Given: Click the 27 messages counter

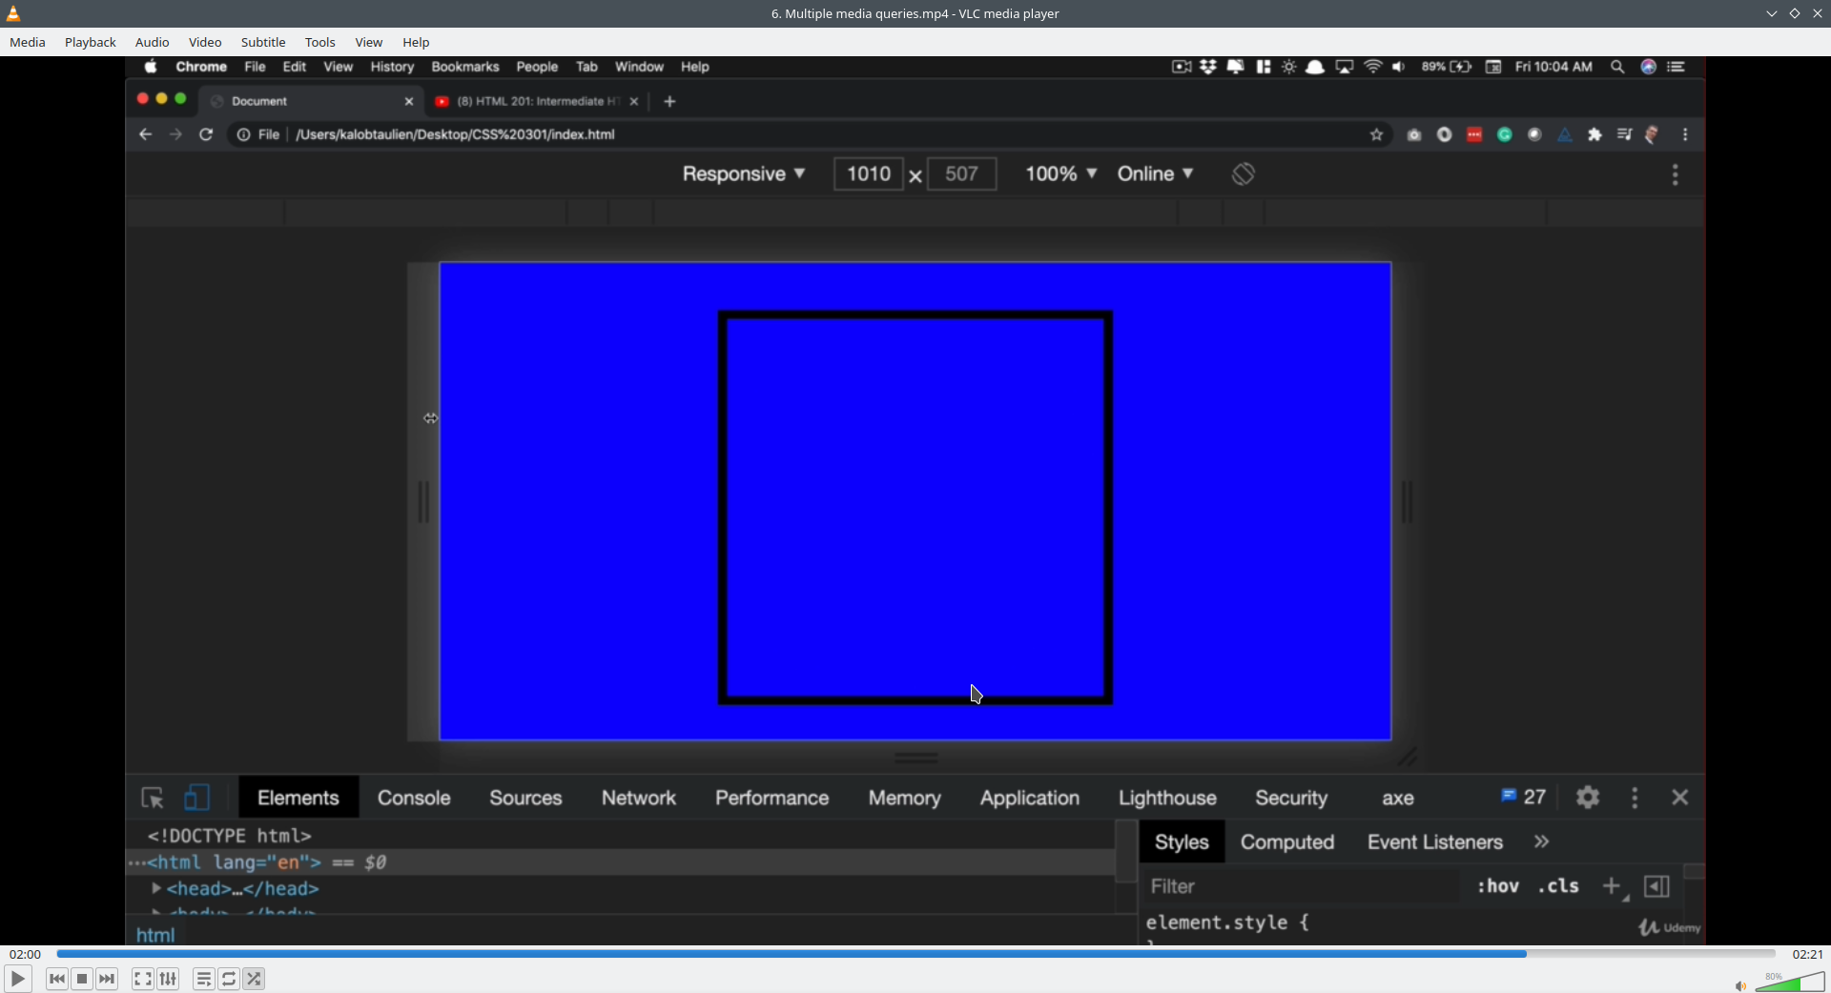Looking at the screenshot, I should tap(1523, 797).
